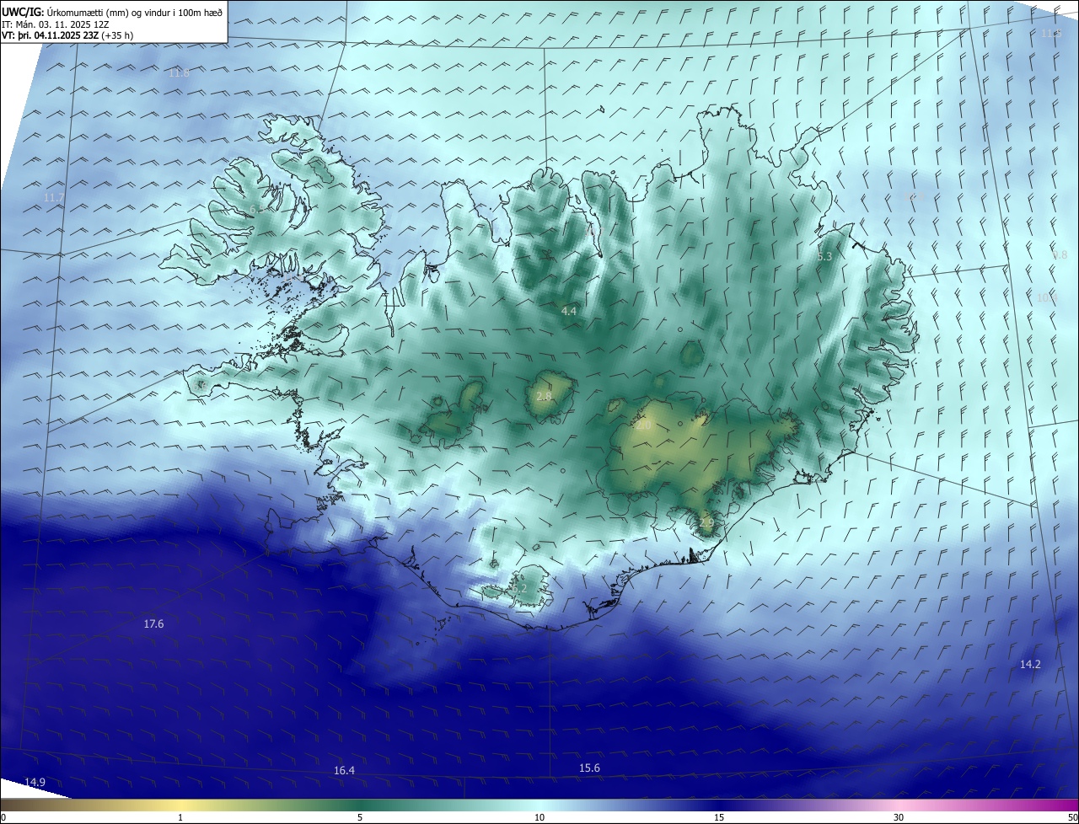Click the 17.6 value label over the sea
The height and width of the screenshot is (824, 1079).
pyautogui.click(x=153, y=623)
